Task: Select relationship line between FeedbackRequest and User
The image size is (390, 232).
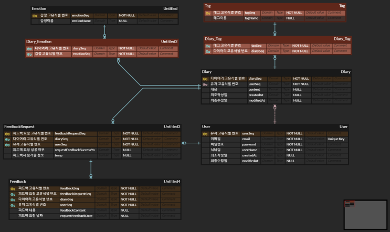Action: point(191,143)
